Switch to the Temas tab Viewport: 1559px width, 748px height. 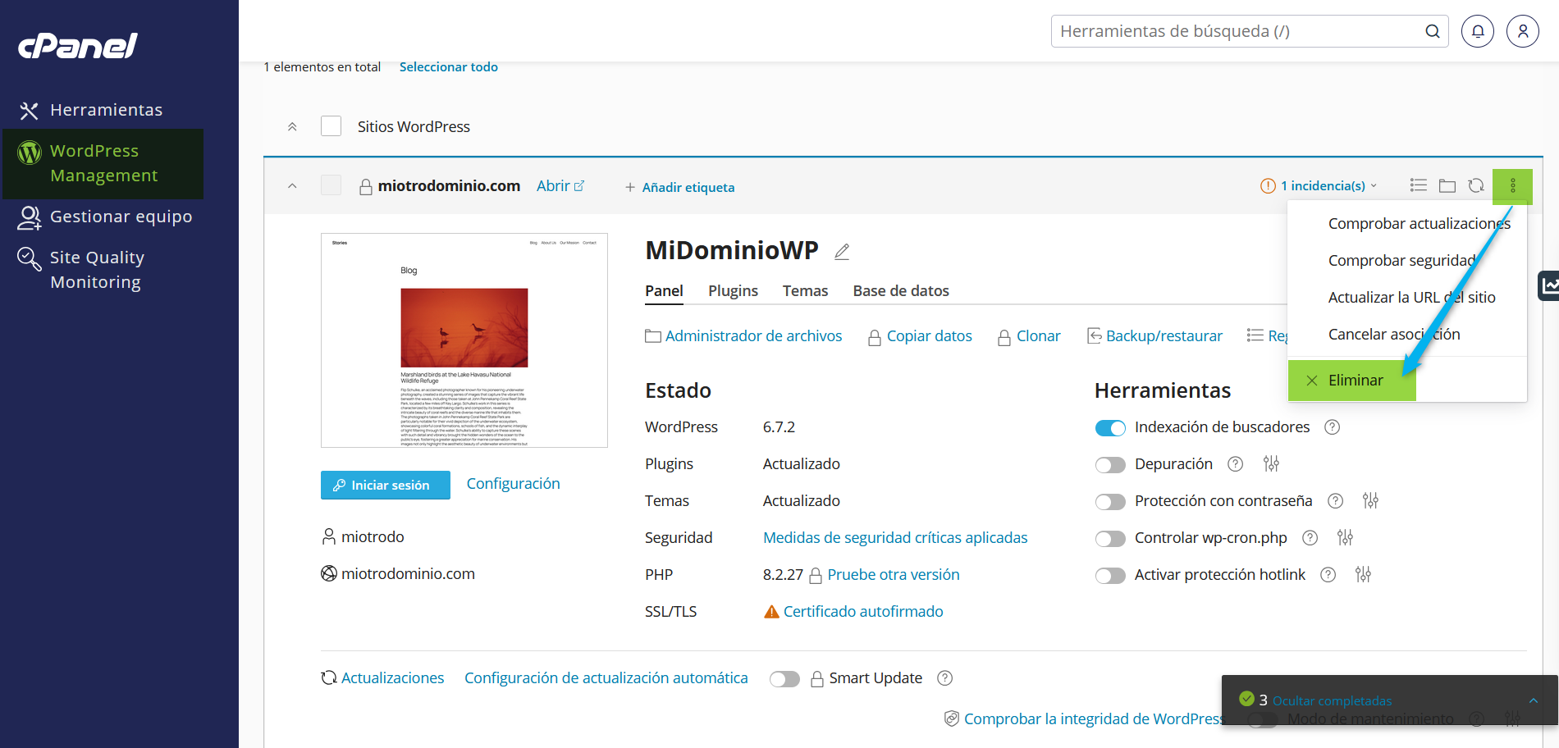pos(805,291)
